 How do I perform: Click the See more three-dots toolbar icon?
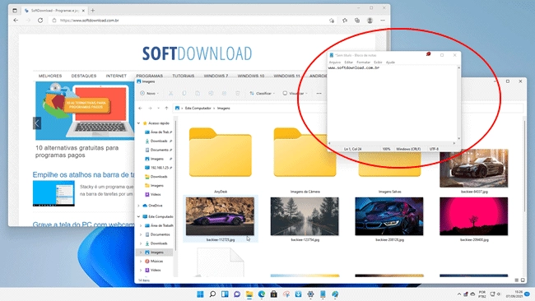319,93
